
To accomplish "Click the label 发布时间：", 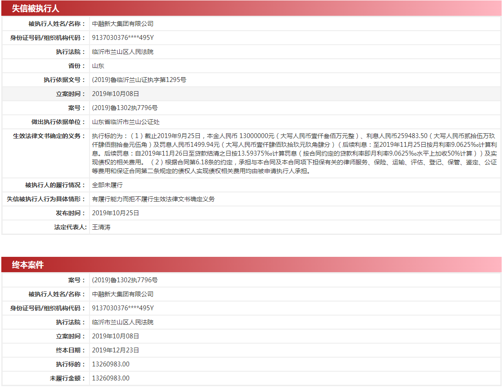I will (x=71, y=213).
